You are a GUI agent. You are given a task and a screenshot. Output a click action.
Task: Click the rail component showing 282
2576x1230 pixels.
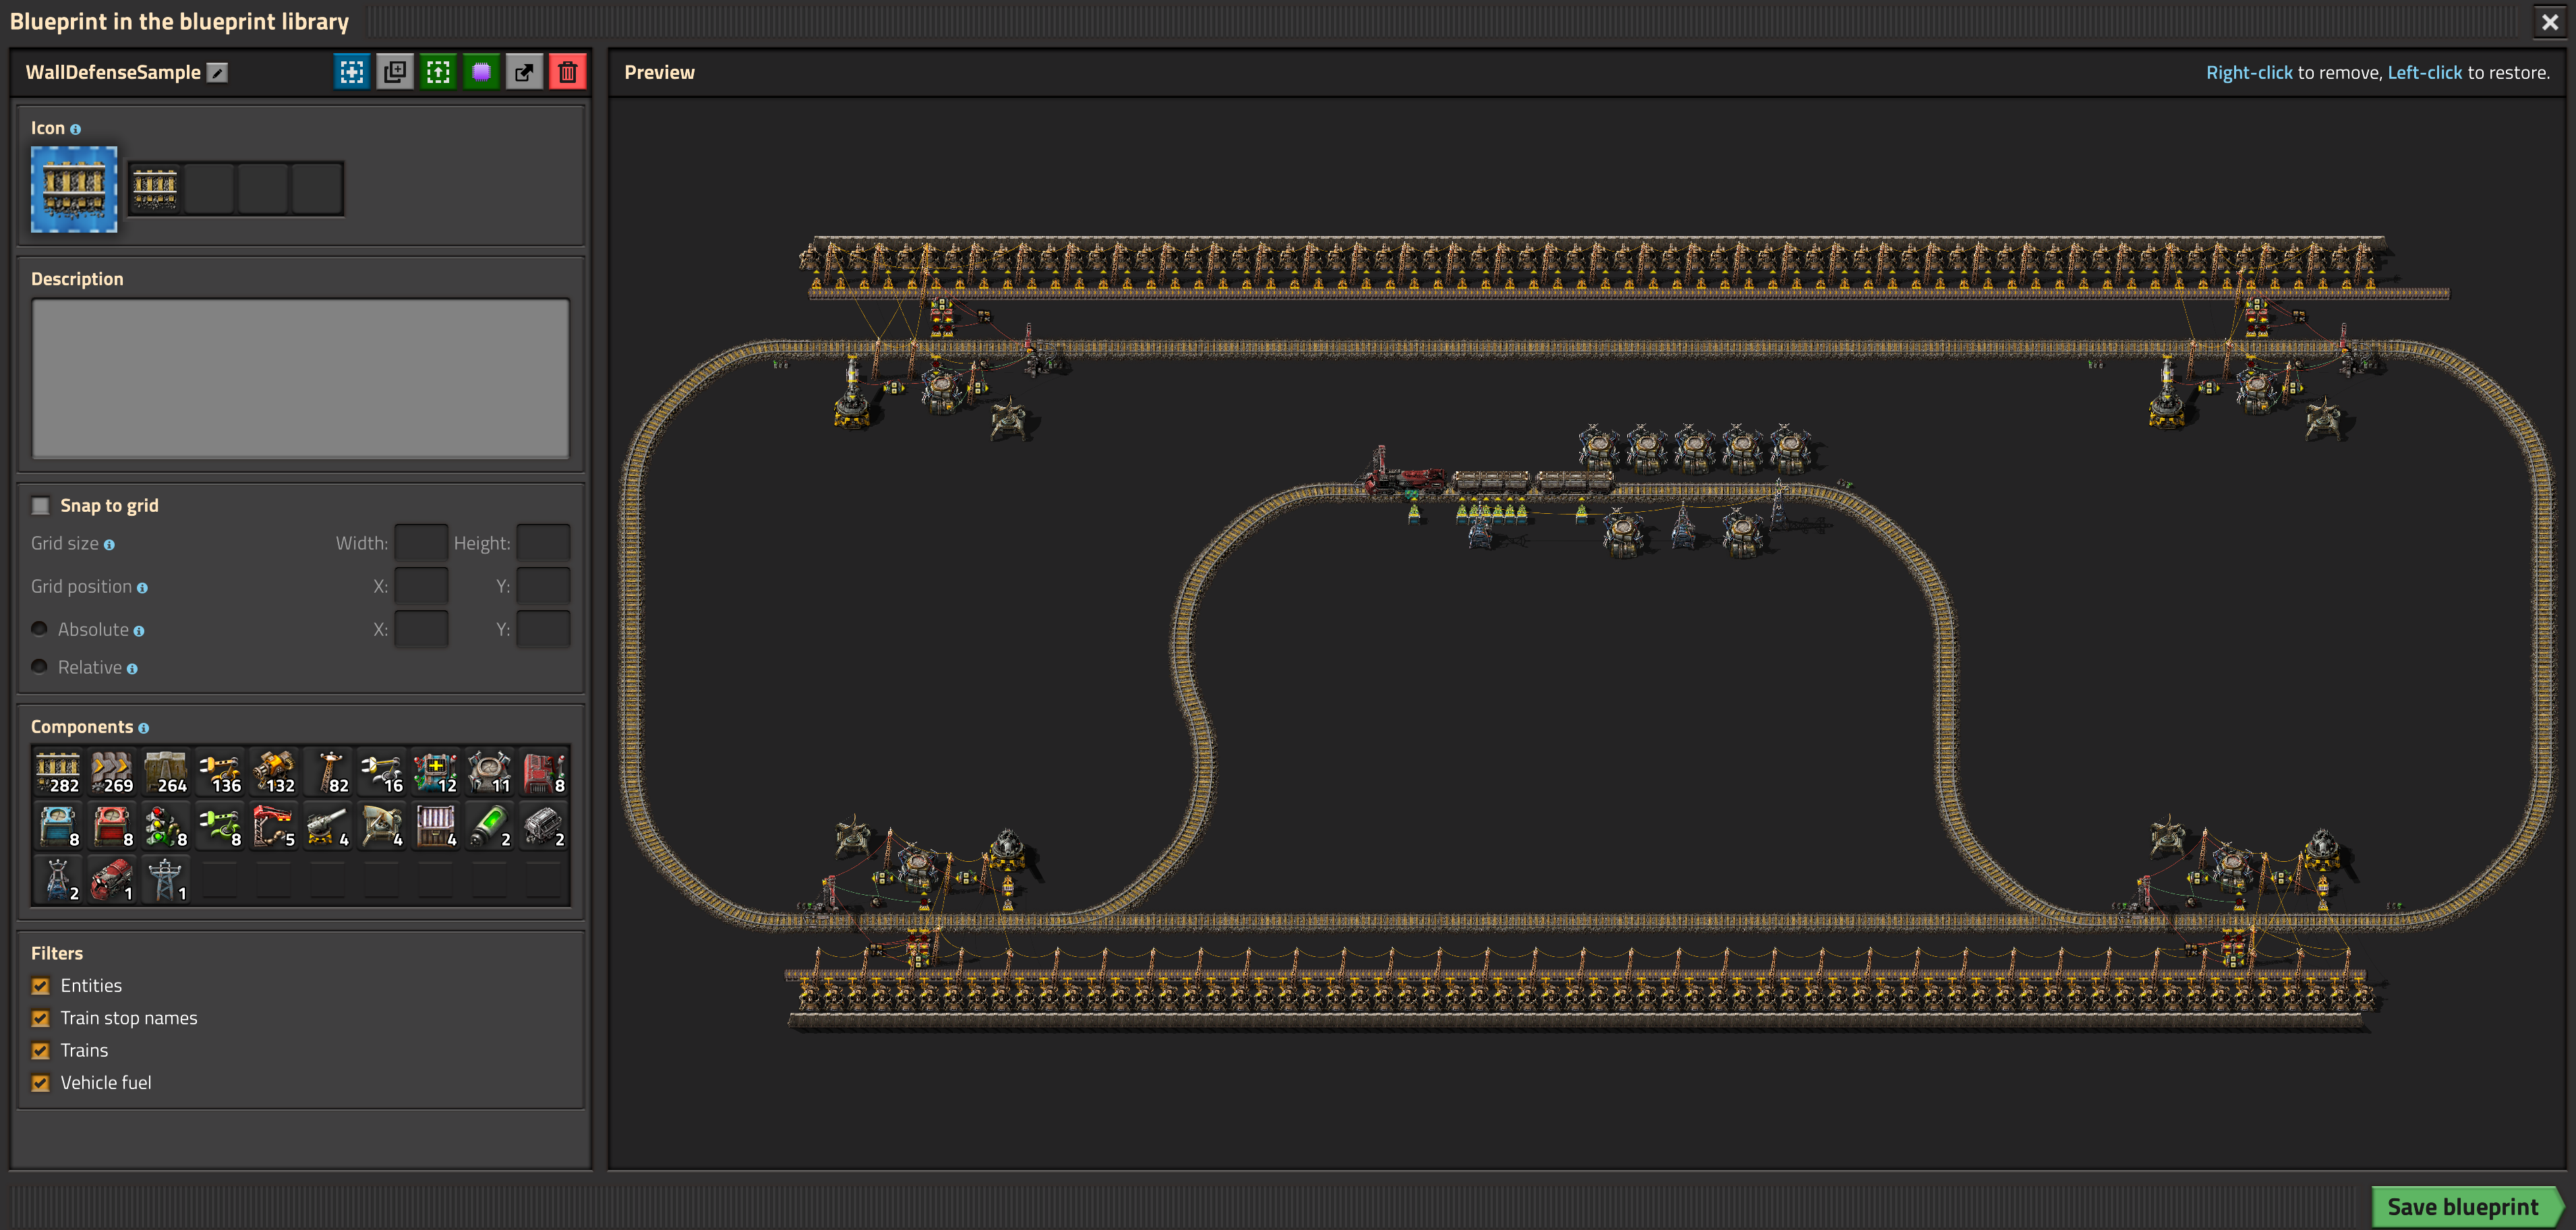coord(58,773)
